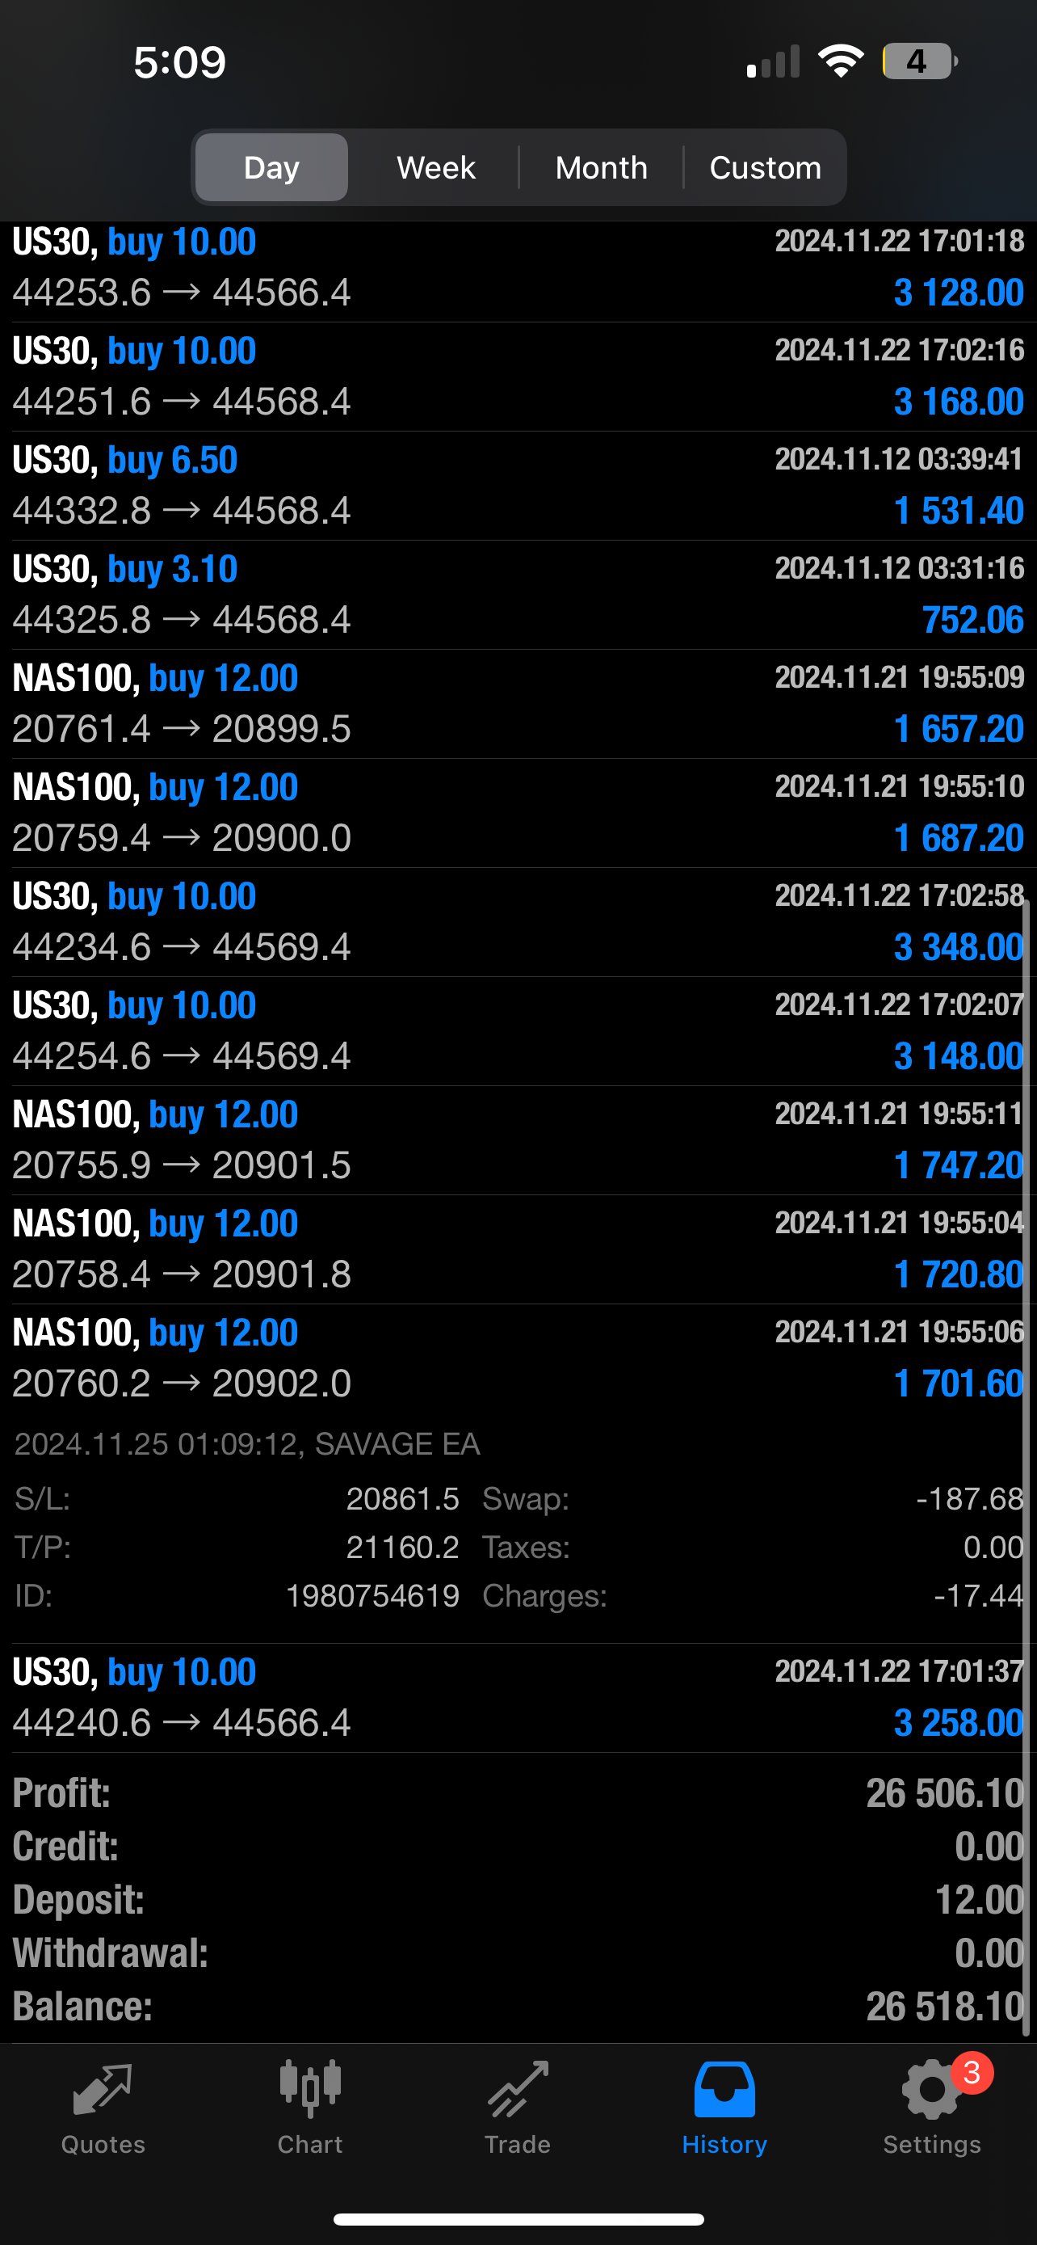Switch to the Month period tab
Image resolution: width=1037 pixels, height=2245 pixels.
[x=602, y=167]
